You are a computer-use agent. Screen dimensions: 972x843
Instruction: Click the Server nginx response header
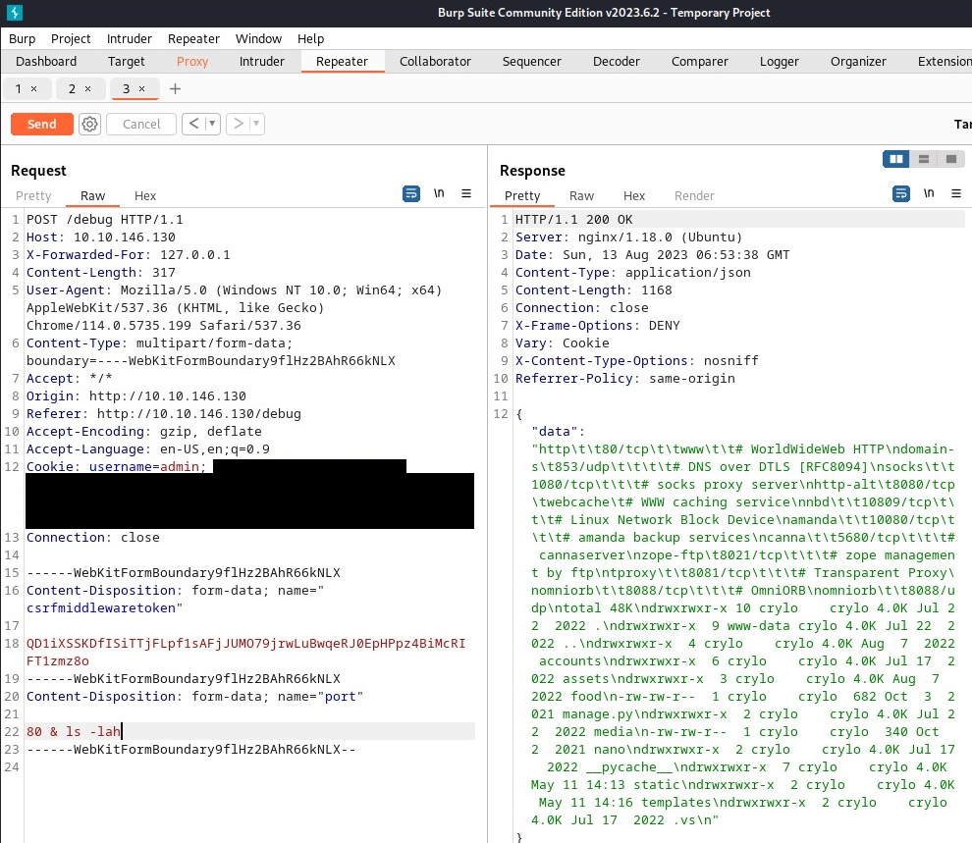click(628, 237)
